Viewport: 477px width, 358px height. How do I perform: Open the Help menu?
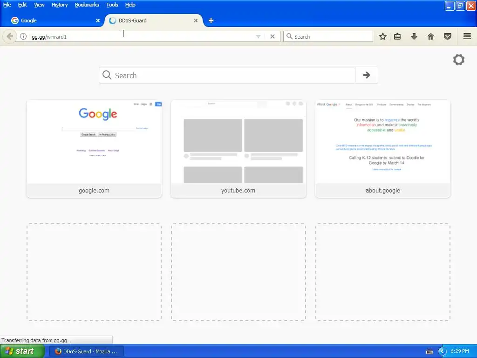130,5
